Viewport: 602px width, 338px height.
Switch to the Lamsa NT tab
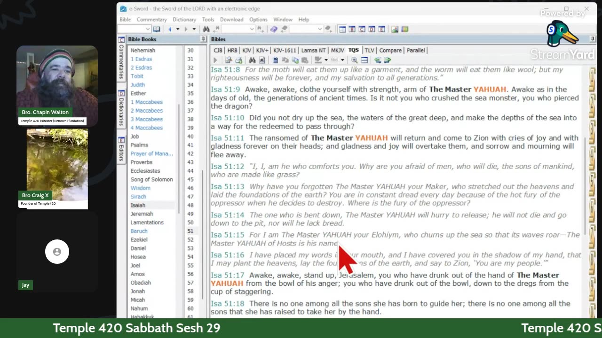[x=313, y=50]
